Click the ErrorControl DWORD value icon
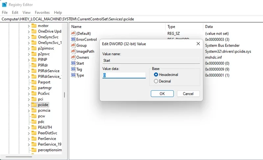This screenshot has width=263, height=160. 73,39
